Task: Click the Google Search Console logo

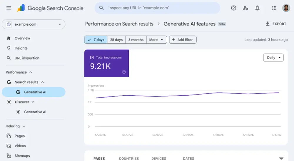Action: [50, 8]
